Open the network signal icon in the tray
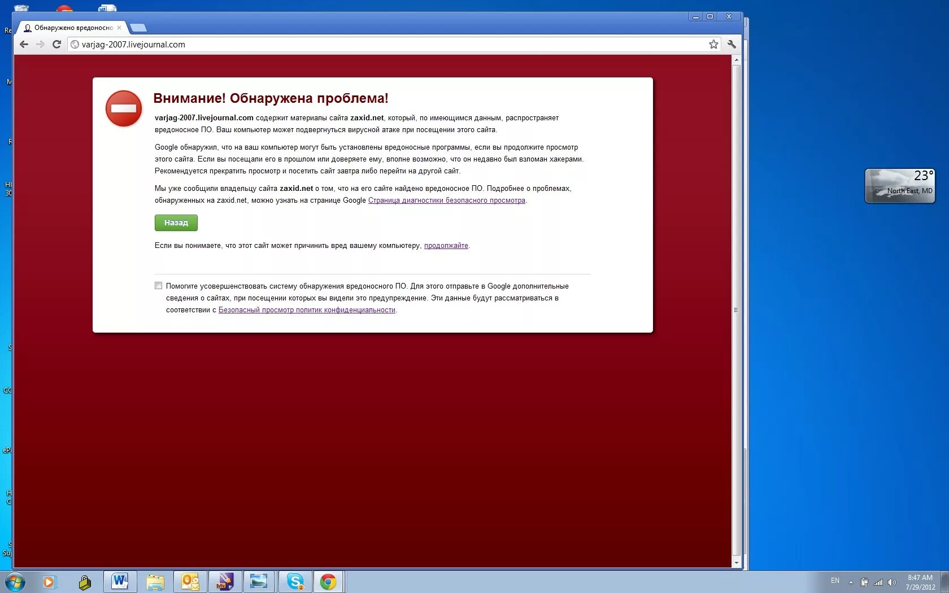 pyautogui.click(x=878, y=582)
